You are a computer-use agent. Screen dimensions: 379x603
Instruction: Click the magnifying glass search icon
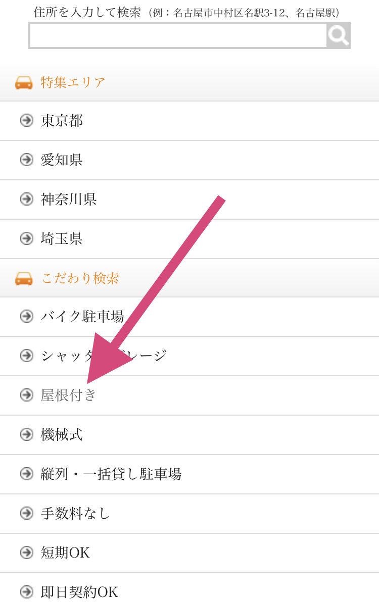pos(338,35)
